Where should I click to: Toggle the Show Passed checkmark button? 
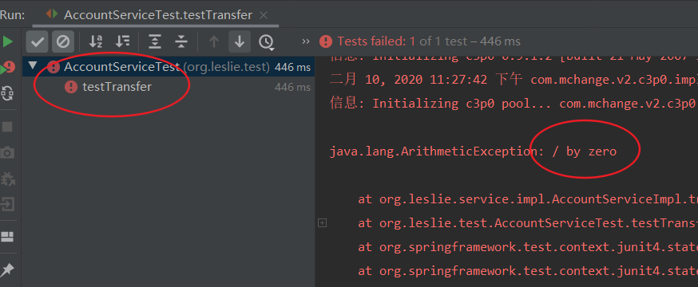pos(38,41)
